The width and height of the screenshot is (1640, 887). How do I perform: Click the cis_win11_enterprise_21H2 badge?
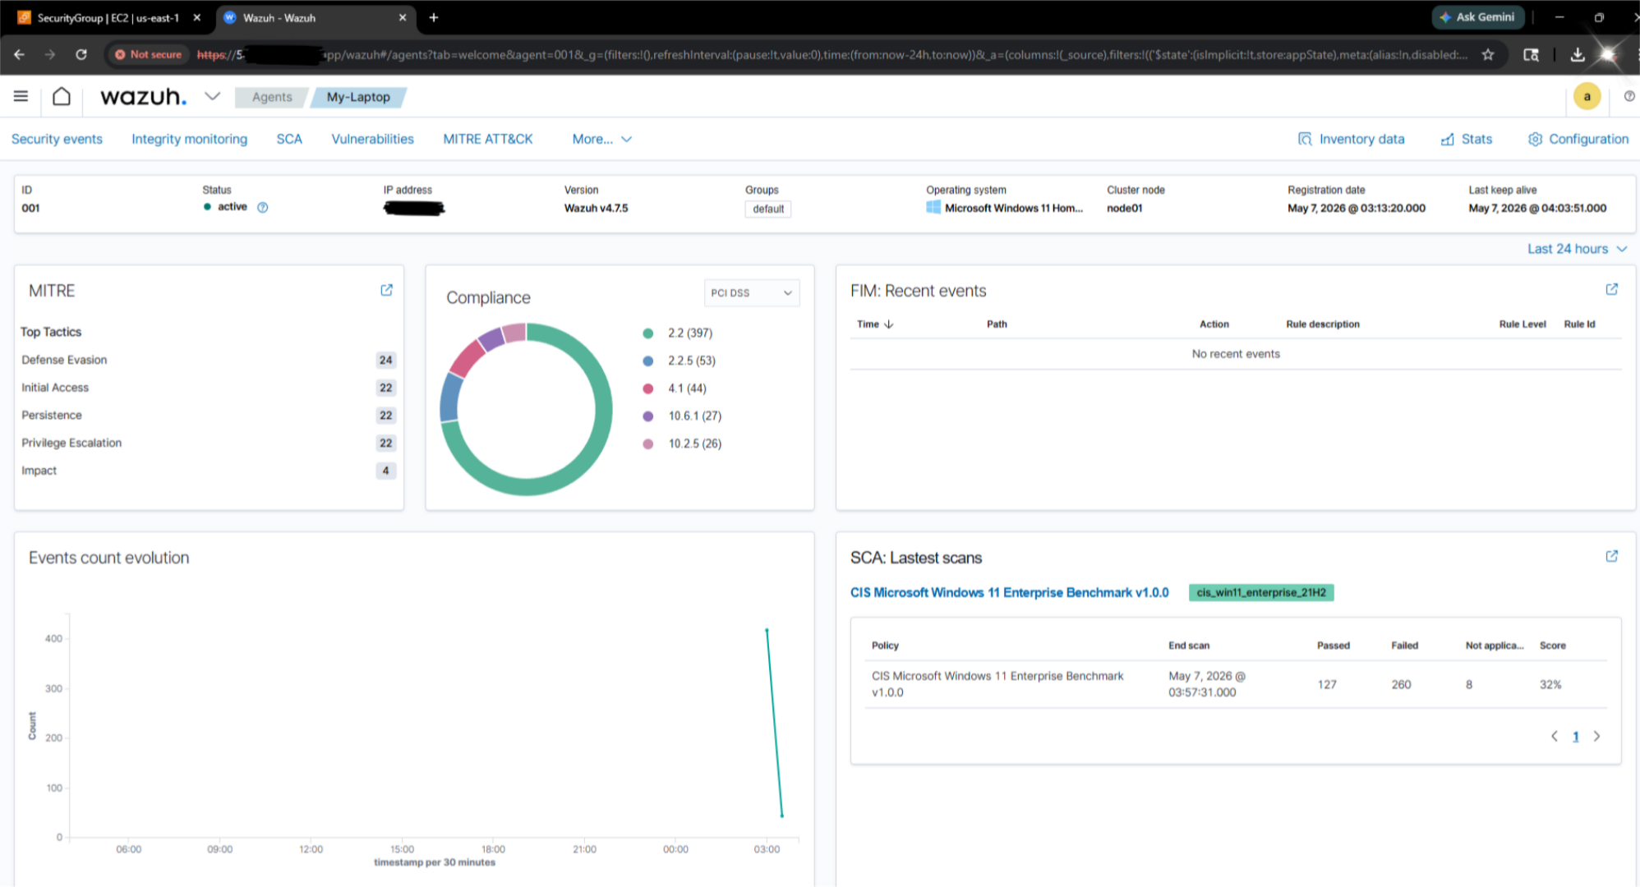click(x=1261, y=592)
